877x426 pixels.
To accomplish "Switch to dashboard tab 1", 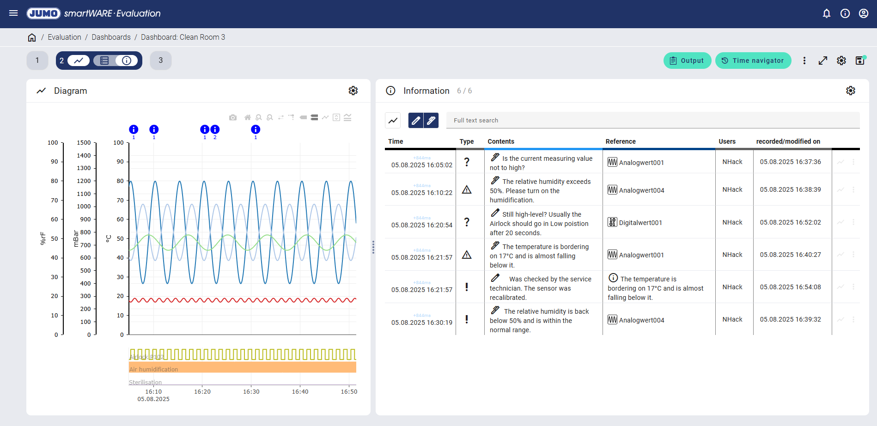I will click(37, 61).
